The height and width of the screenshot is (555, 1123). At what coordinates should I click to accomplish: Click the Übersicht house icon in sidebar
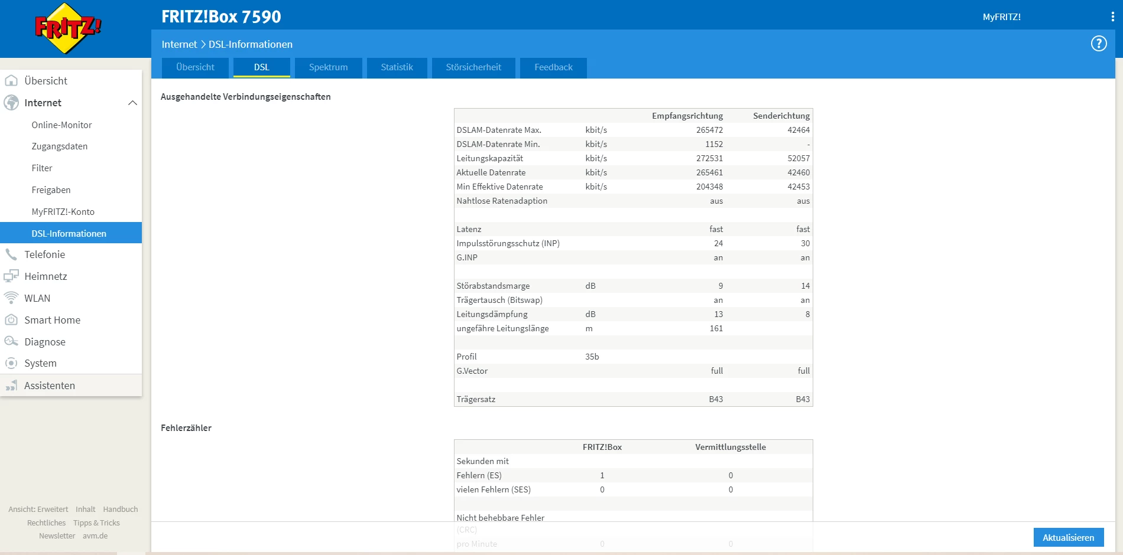[11, 81]
